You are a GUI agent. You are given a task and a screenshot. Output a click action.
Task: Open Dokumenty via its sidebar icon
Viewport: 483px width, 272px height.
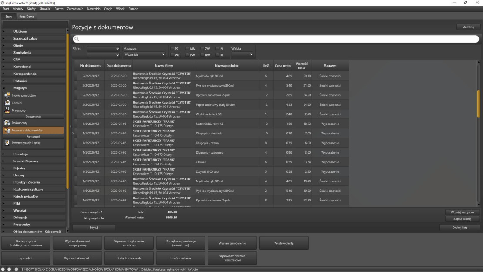point(7,123)
